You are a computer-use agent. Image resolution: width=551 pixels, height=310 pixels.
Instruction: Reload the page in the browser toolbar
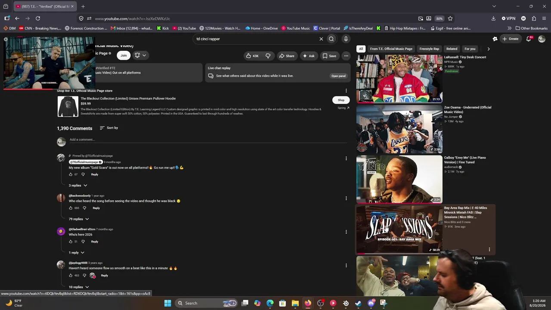[38, 19]
